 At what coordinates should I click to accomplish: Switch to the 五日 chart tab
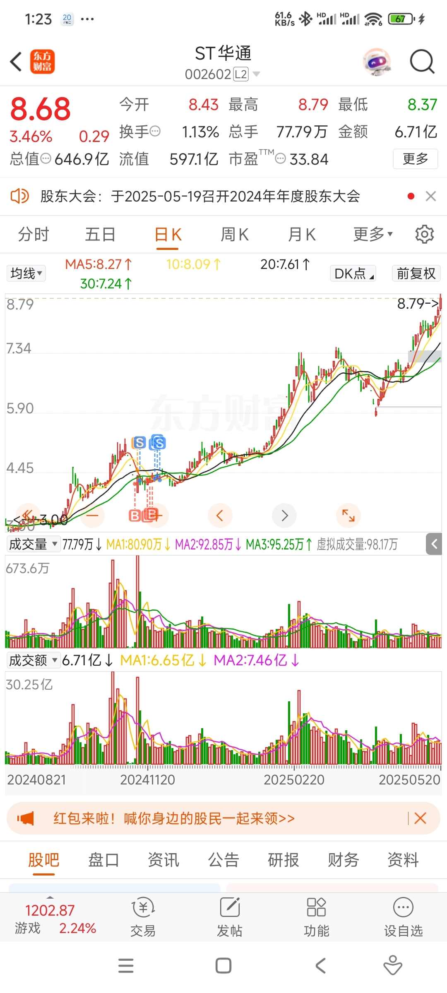point(101,235)
